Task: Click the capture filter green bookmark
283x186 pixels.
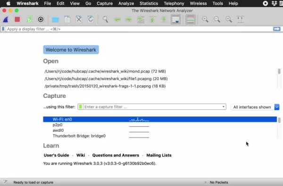Action: [x=81, y=107]
